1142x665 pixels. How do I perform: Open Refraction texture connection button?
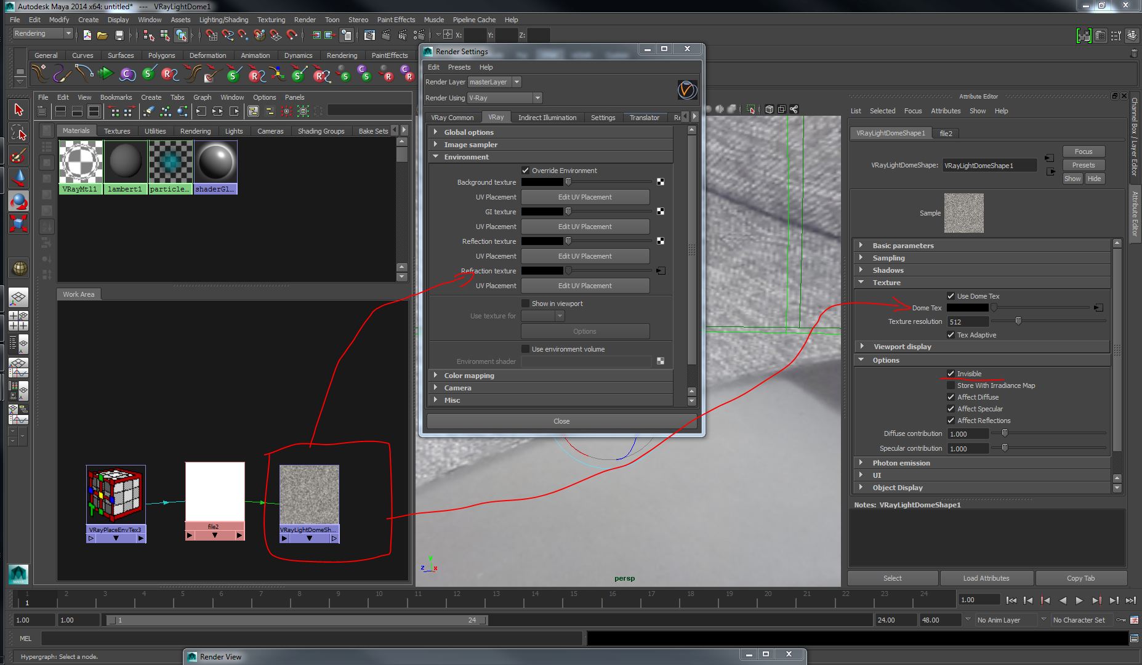[661, 271]
